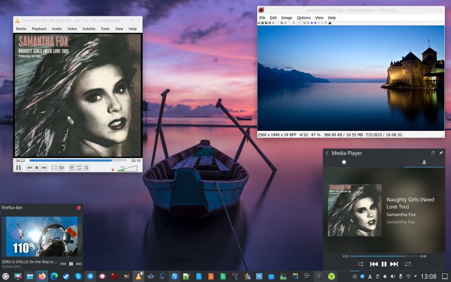Toggle loop mode in VLC

point(79,168)
